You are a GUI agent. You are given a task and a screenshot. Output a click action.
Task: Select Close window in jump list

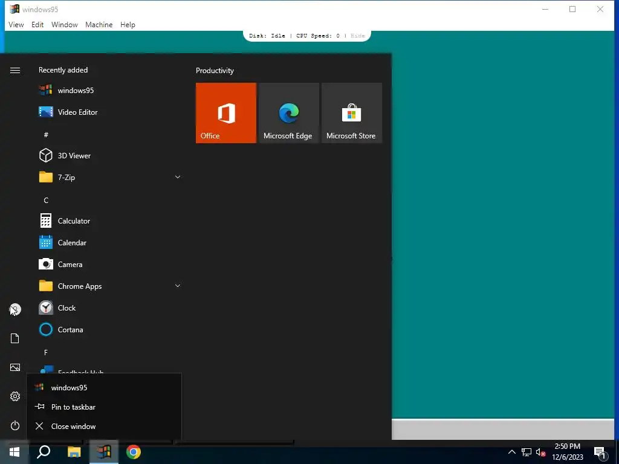point(104,426)
